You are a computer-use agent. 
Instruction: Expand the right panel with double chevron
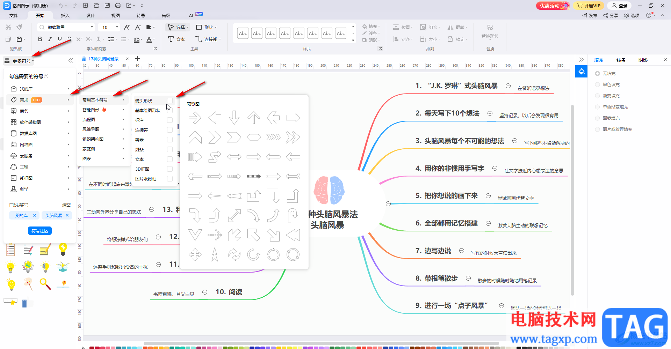581,60
